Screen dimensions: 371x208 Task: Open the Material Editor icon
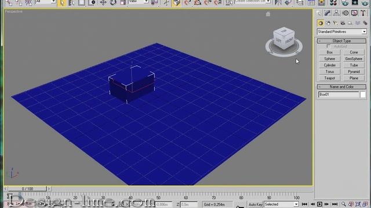333,2
